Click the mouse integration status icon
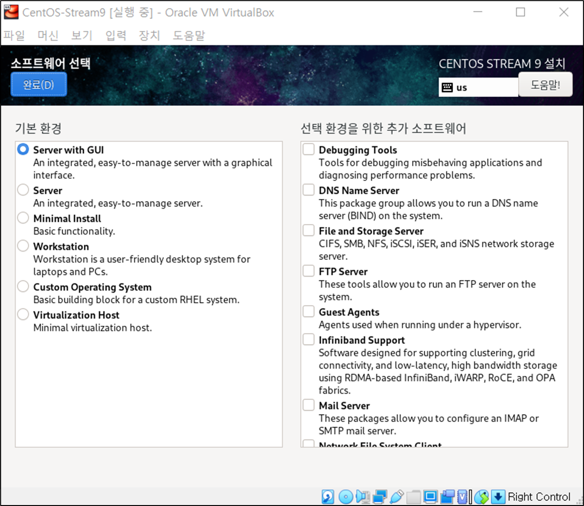Screen dimensions: 584x506 click(x=481, y=497)
